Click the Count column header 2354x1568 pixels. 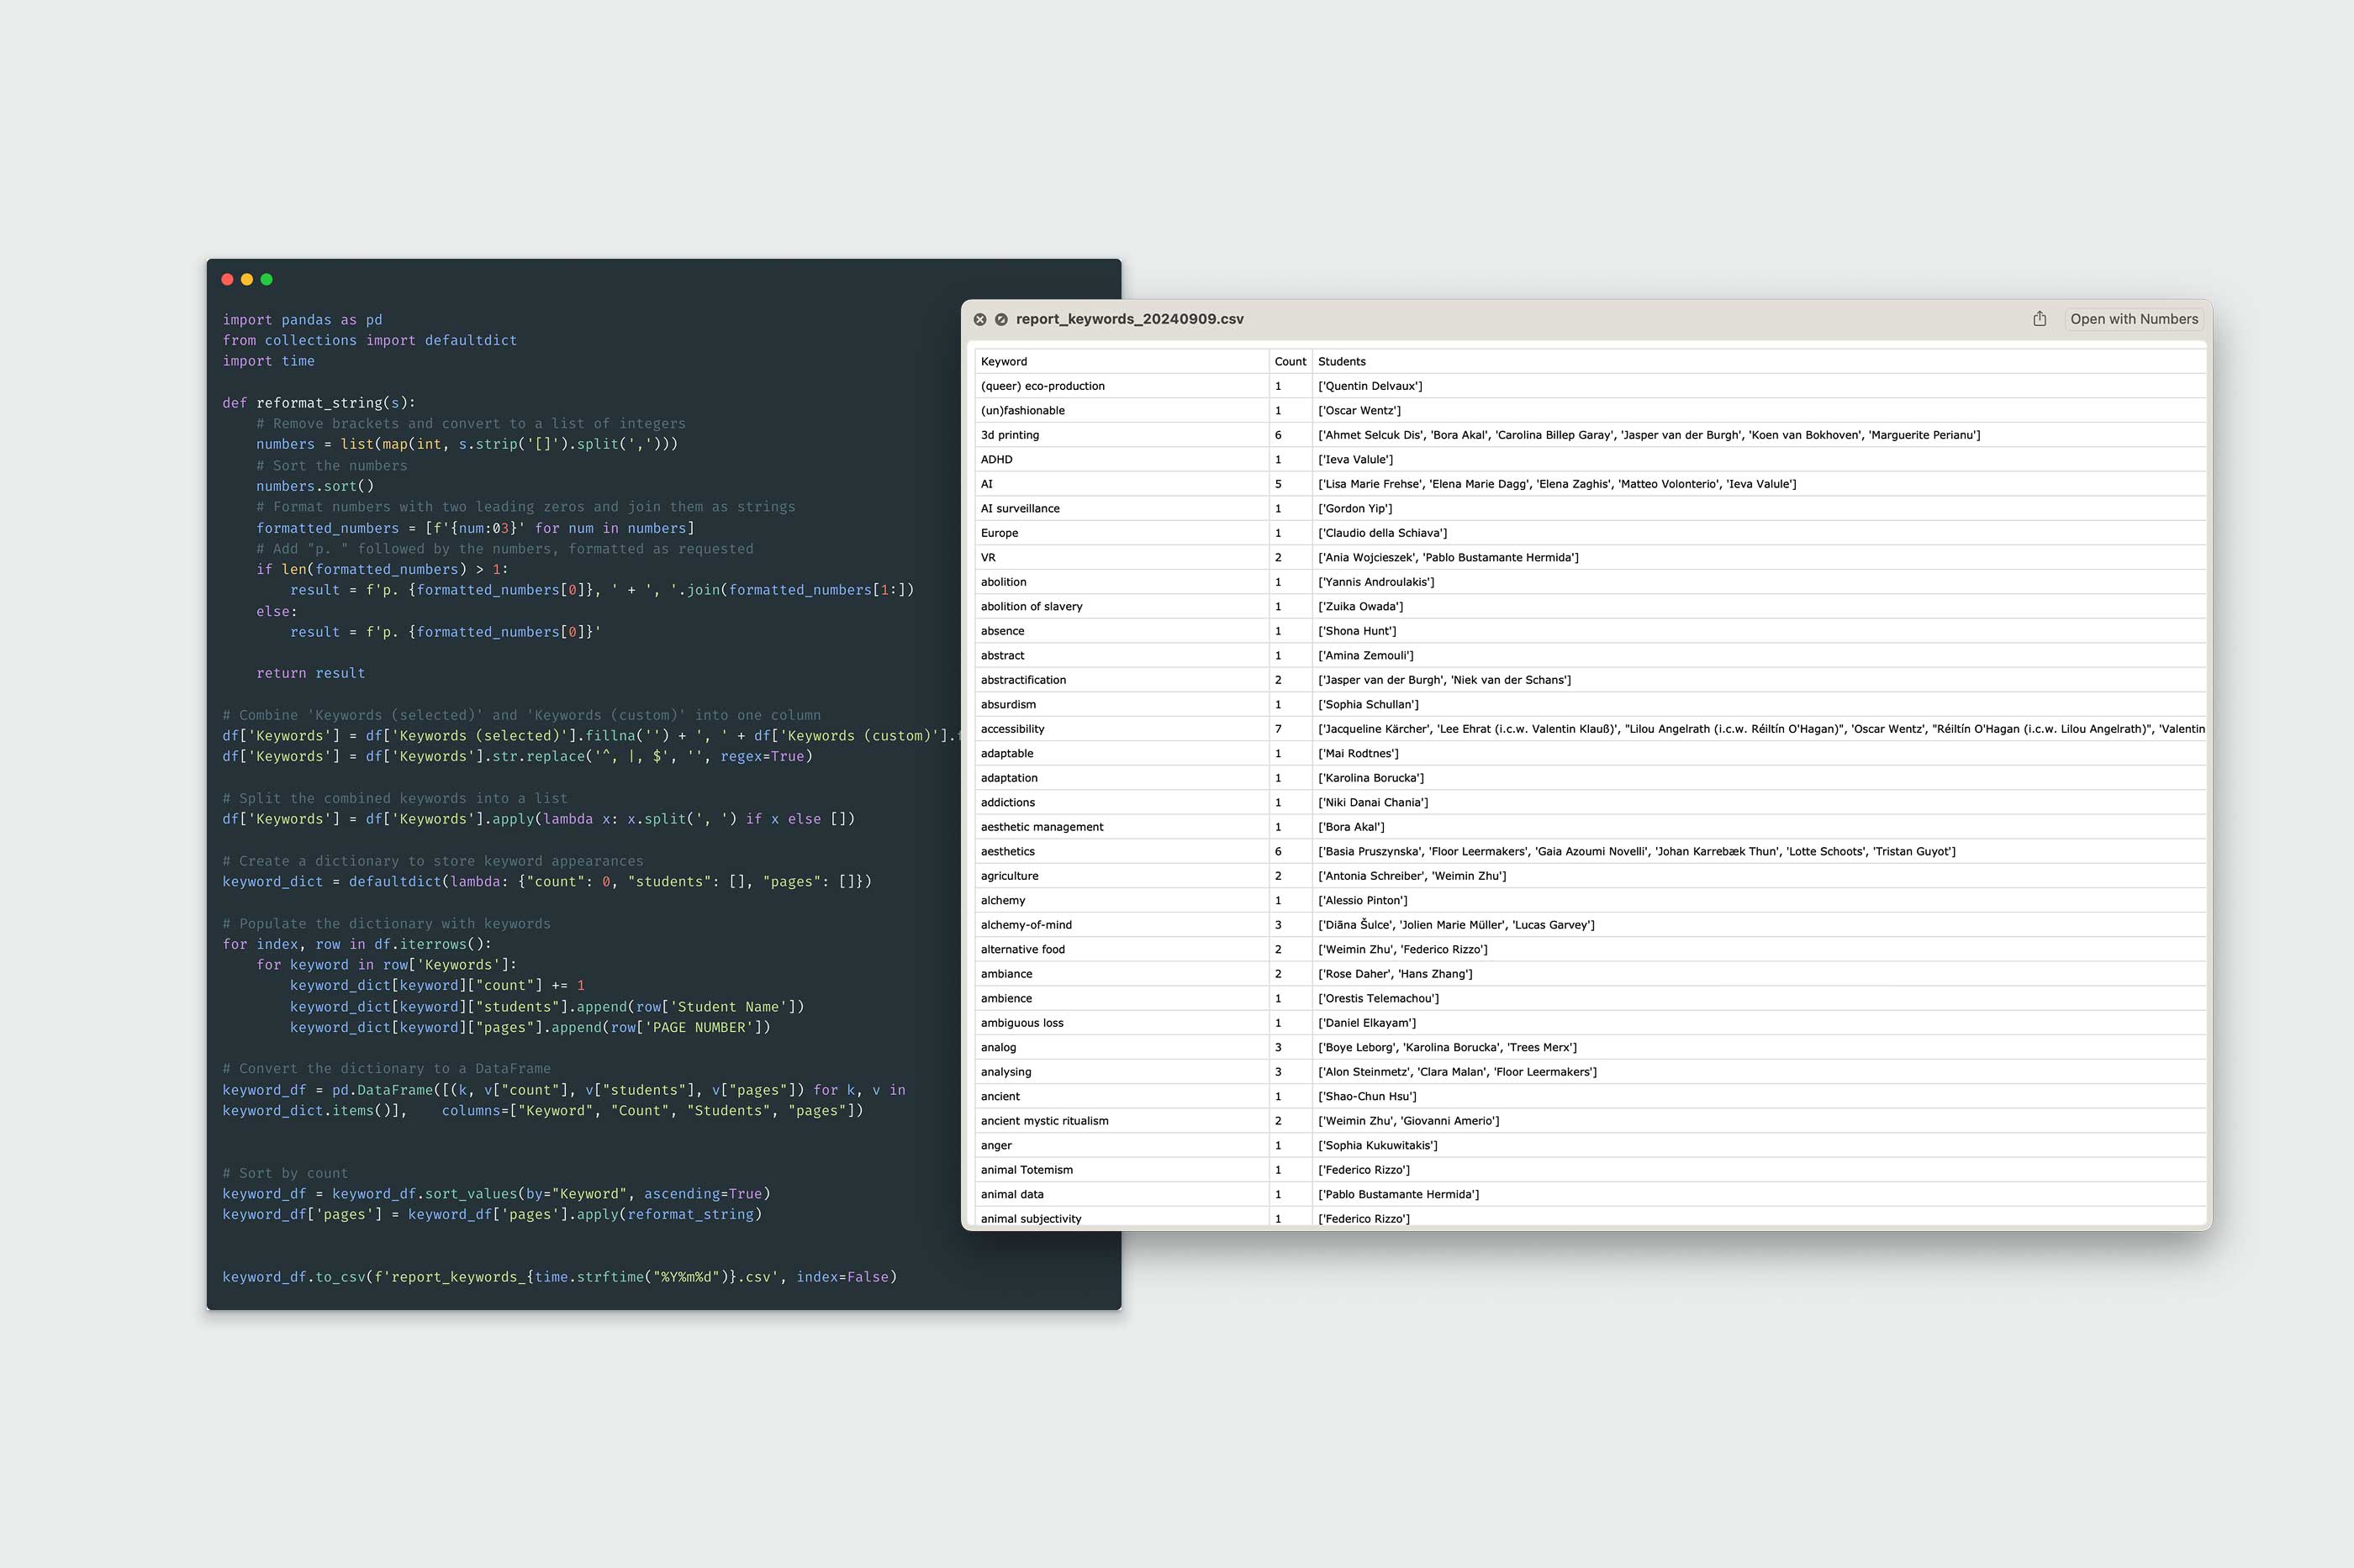pyautogui.click(x=1290, y=362)
